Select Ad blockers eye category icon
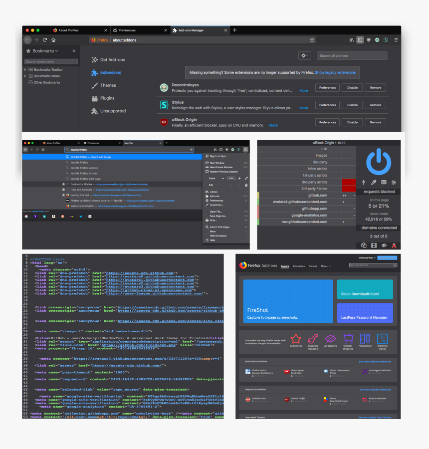This screenshot has height=449, width=429. click(x=330, y=339)
